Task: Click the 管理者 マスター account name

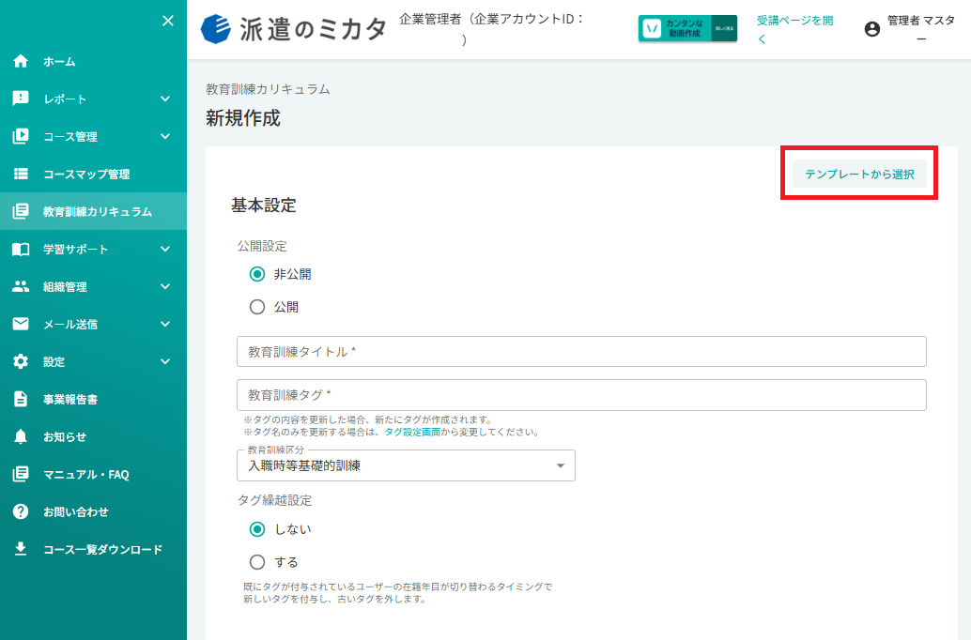Action: 921,28
